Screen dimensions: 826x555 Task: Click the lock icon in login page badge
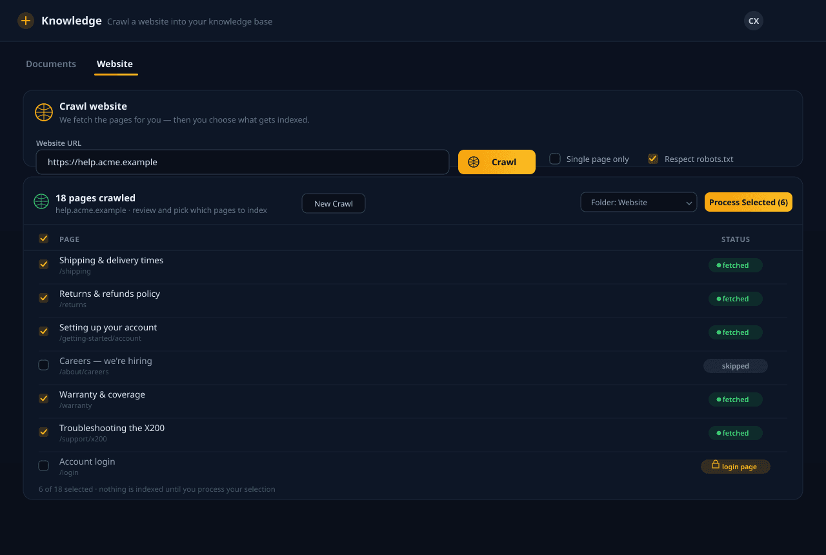(x=715, y=465)
